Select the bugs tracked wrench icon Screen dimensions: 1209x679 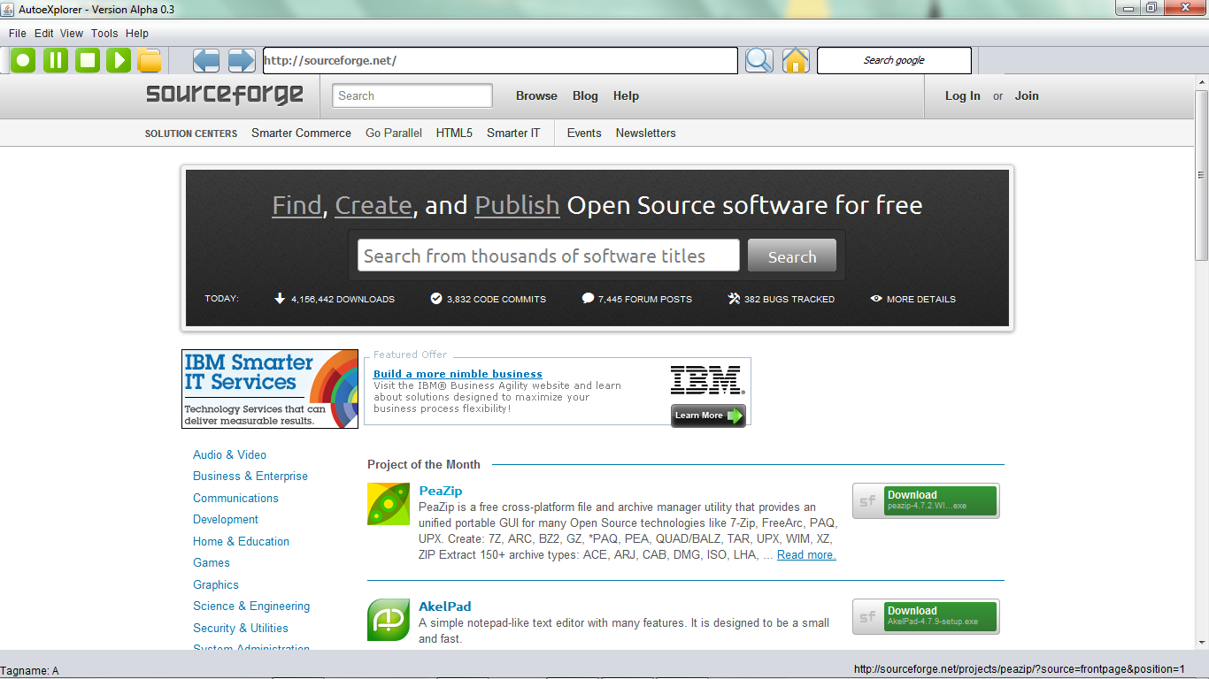pos(733,298)
